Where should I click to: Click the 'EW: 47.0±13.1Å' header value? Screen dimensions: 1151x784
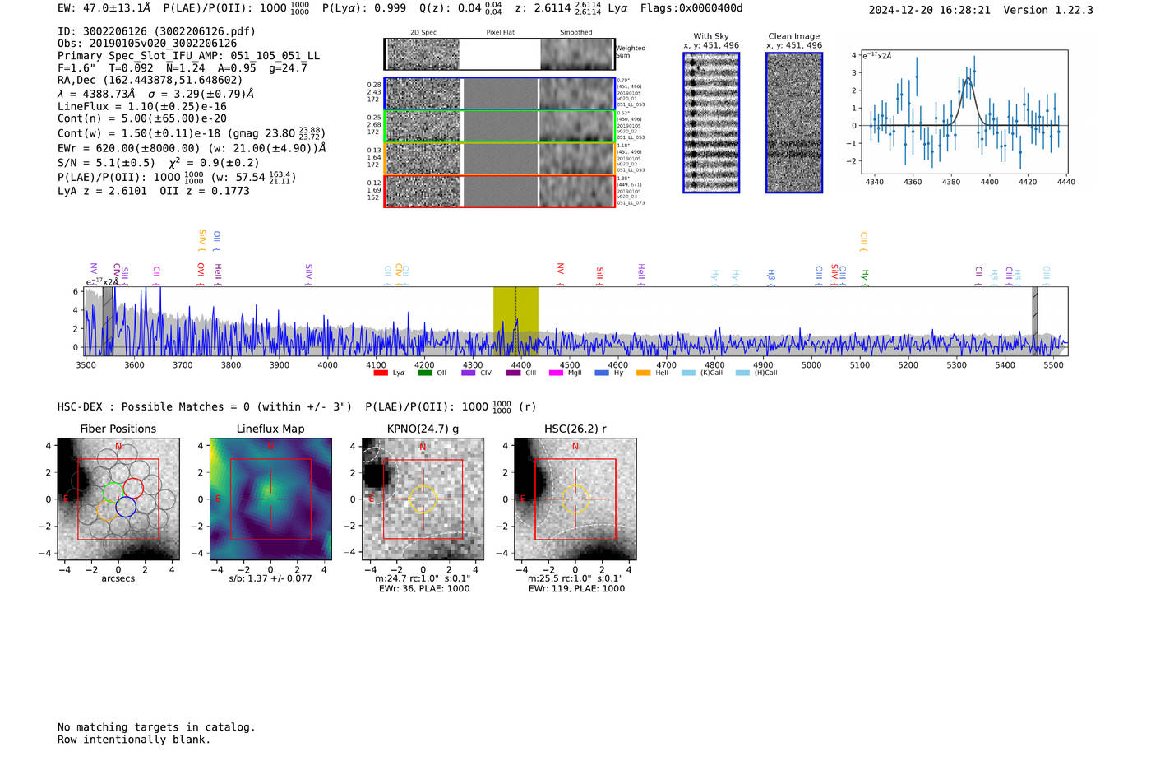coord(104,8)
